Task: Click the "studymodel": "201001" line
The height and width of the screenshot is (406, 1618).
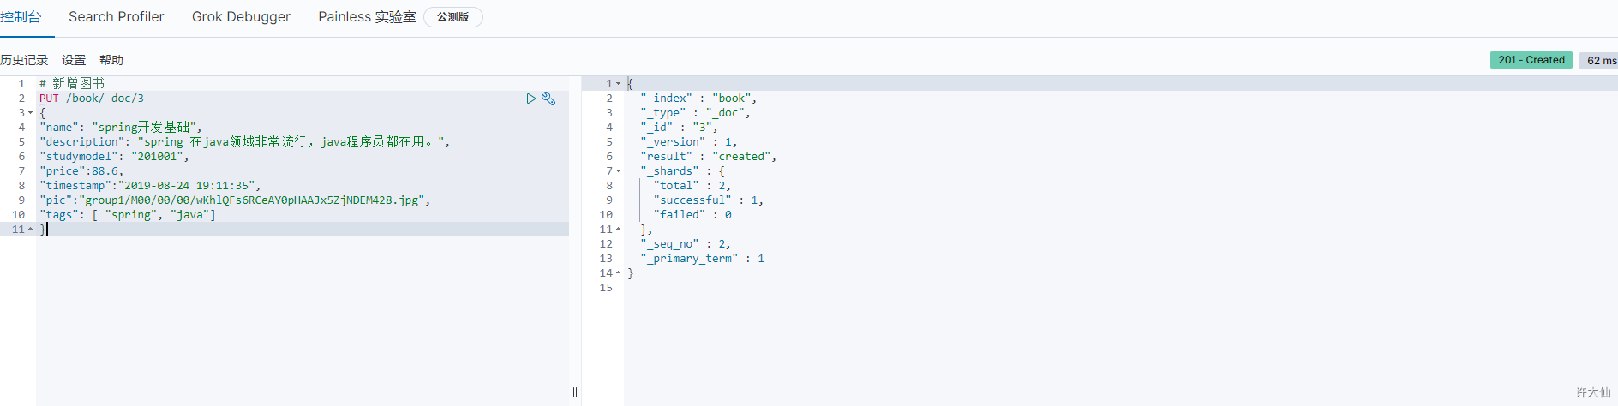Action: (114, 157)
